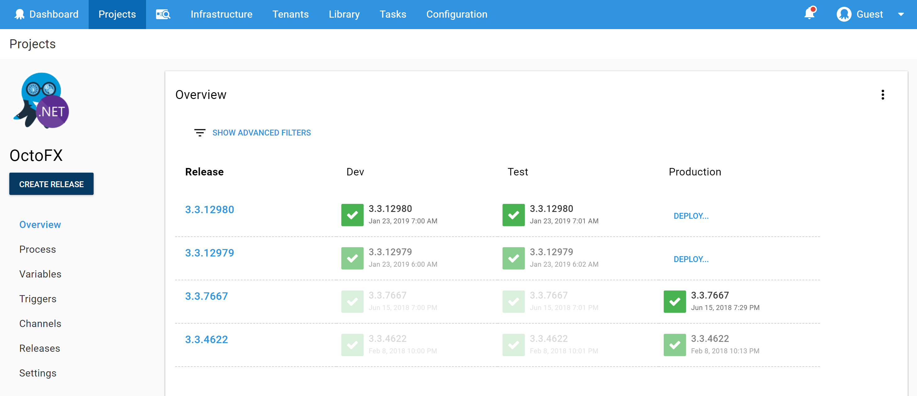Toggle the Test deployment status for release 3.3.12979
Viewport: 917px width, 396px height.
pyautogui.click(x=513, y=258)
